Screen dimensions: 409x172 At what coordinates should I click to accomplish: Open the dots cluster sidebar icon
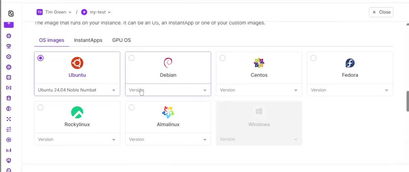(9, 119)
